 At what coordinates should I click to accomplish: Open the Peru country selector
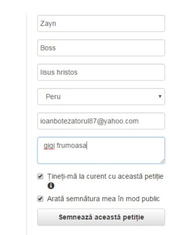[101, 96]
